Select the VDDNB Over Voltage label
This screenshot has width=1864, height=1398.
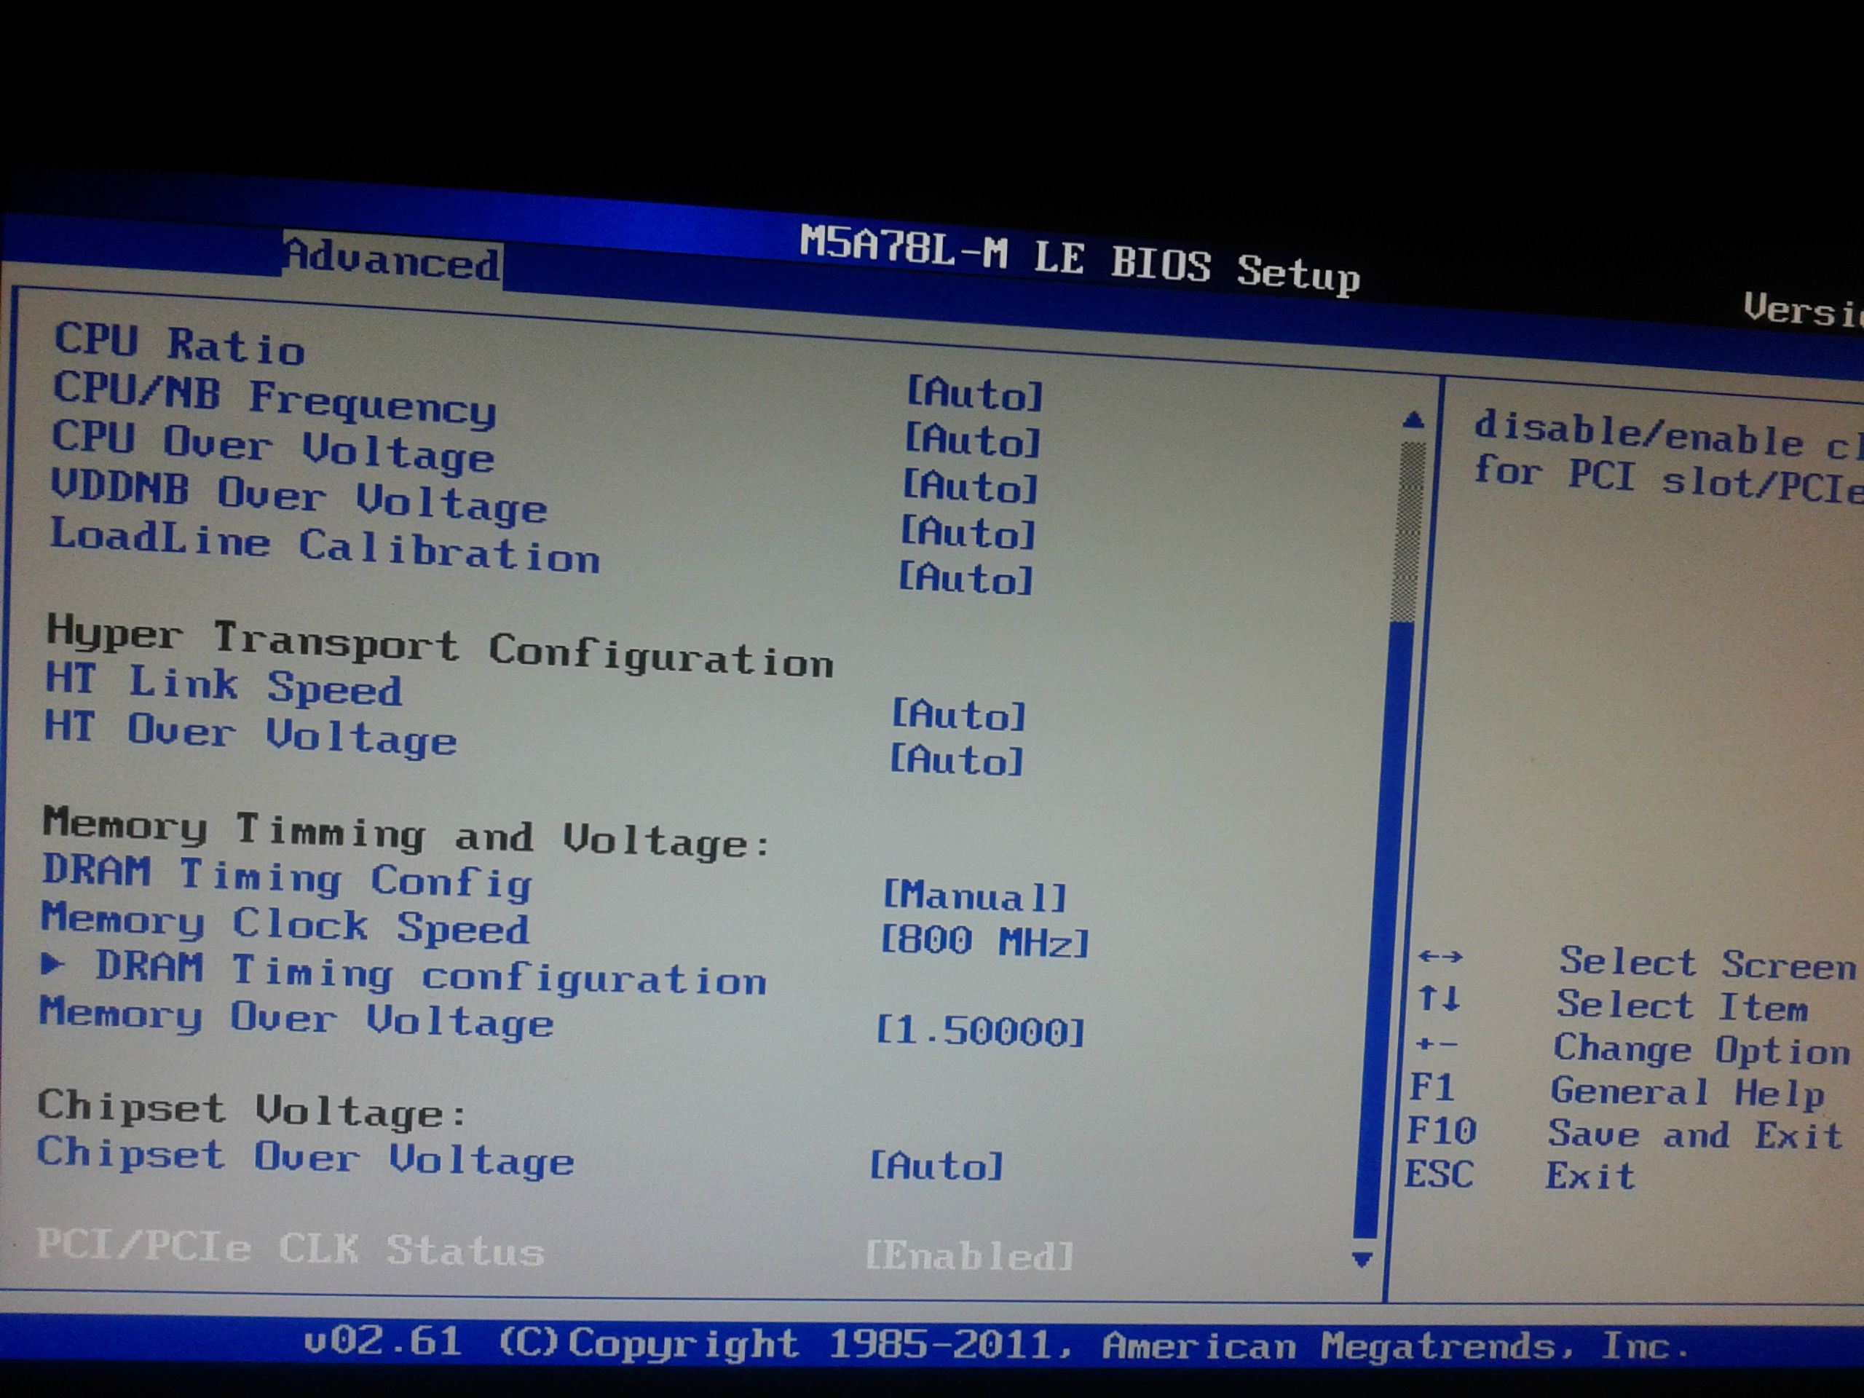point(299,497)
